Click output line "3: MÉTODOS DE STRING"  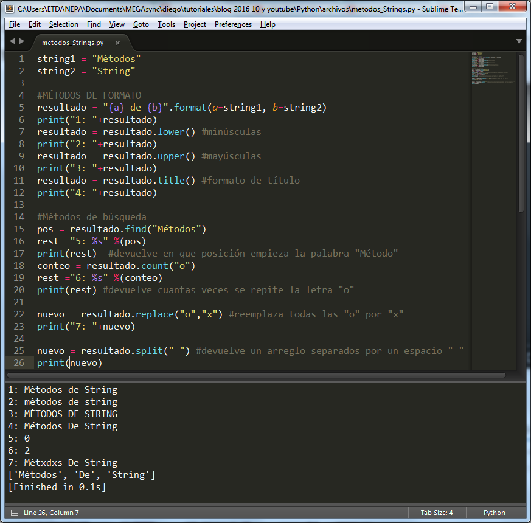(63, 414)
